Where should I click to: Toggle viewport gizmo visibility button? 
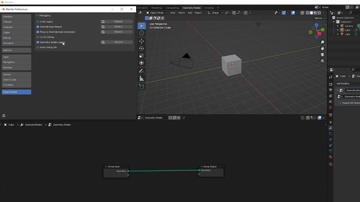284,13
